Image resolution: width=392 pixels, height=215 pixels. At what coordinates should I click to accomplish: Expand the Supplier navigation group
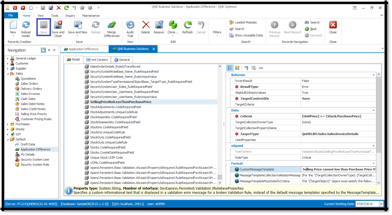point(8,68)
